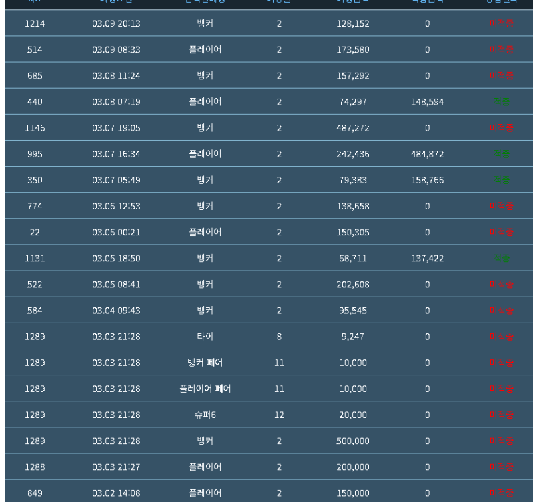Select the 03.09 08:33 bet time cell

(116, 50)
